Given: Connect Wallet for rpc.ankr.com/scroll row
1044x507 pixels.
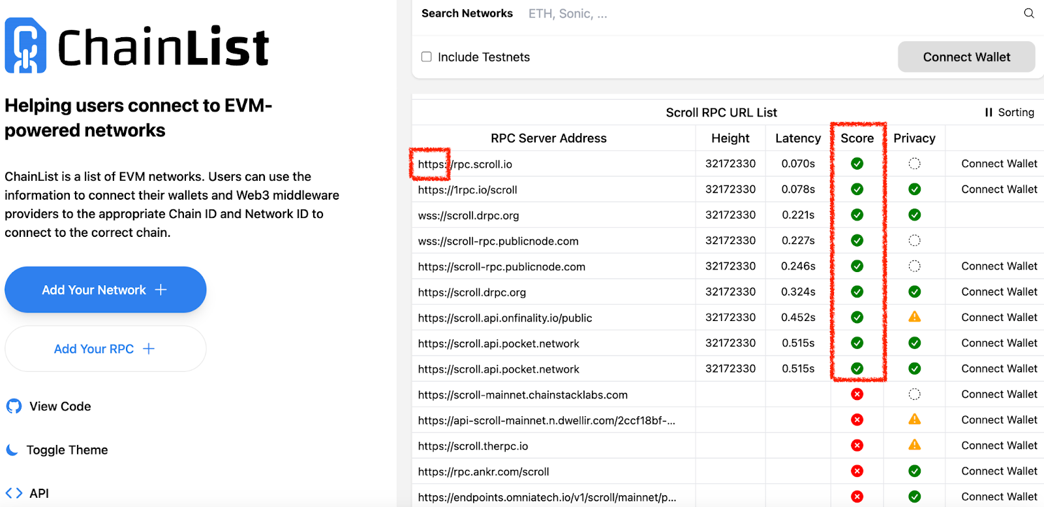Looking at the screenshot, I should coord(999,471).
